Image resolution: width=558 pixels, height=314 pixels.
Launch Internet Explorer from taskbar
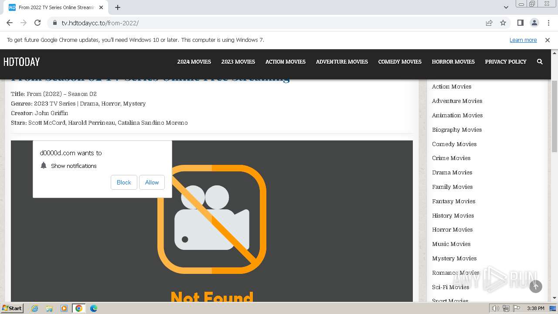pyautogui.click(x=34, y=308)
